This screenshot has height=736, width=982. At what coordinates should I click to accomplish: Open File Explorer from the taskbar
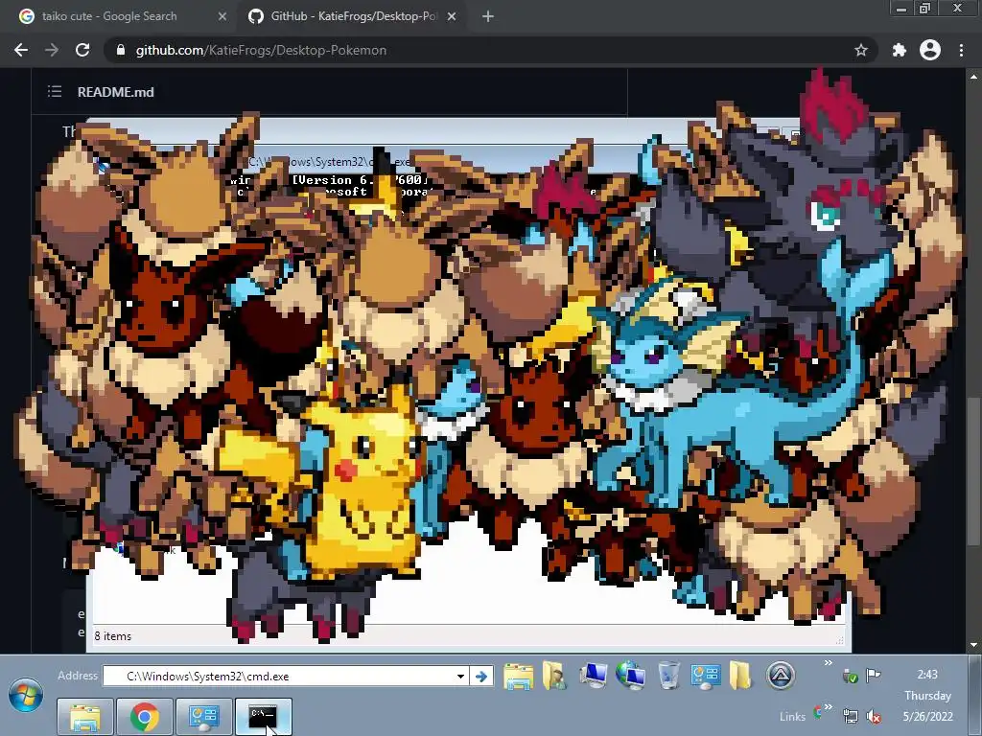coord(85,717)
